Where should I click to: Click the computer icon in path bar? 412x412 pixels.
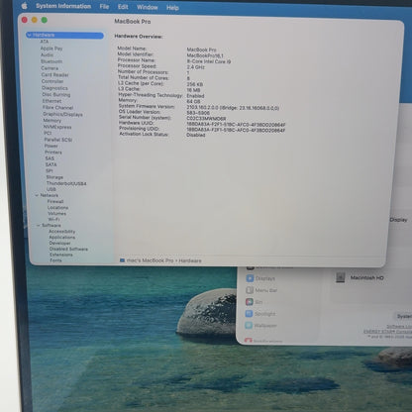point(122,260)
